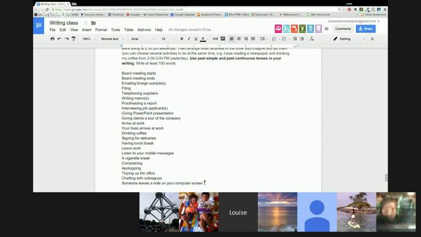
Task: Click the move to folder icon
Action: [x=93, y=23]
